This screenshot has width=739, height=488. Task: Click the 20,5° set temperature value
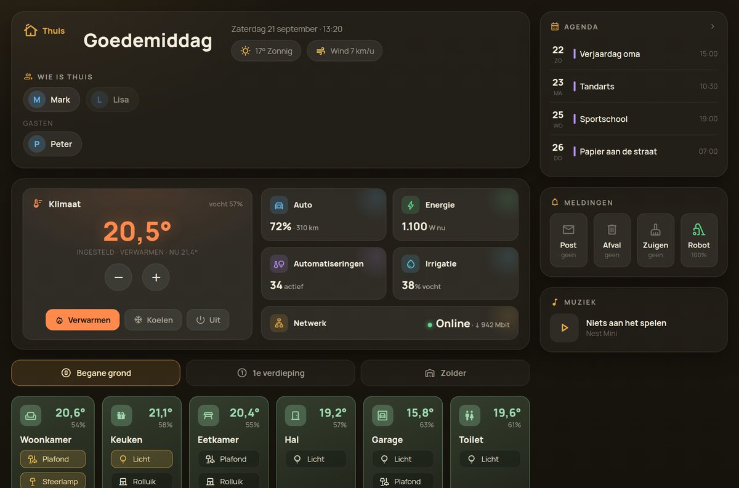coord(137,231)
